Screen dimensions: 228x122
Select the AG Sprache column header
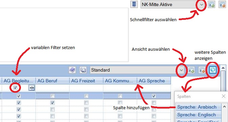click(x=154, y=81)
